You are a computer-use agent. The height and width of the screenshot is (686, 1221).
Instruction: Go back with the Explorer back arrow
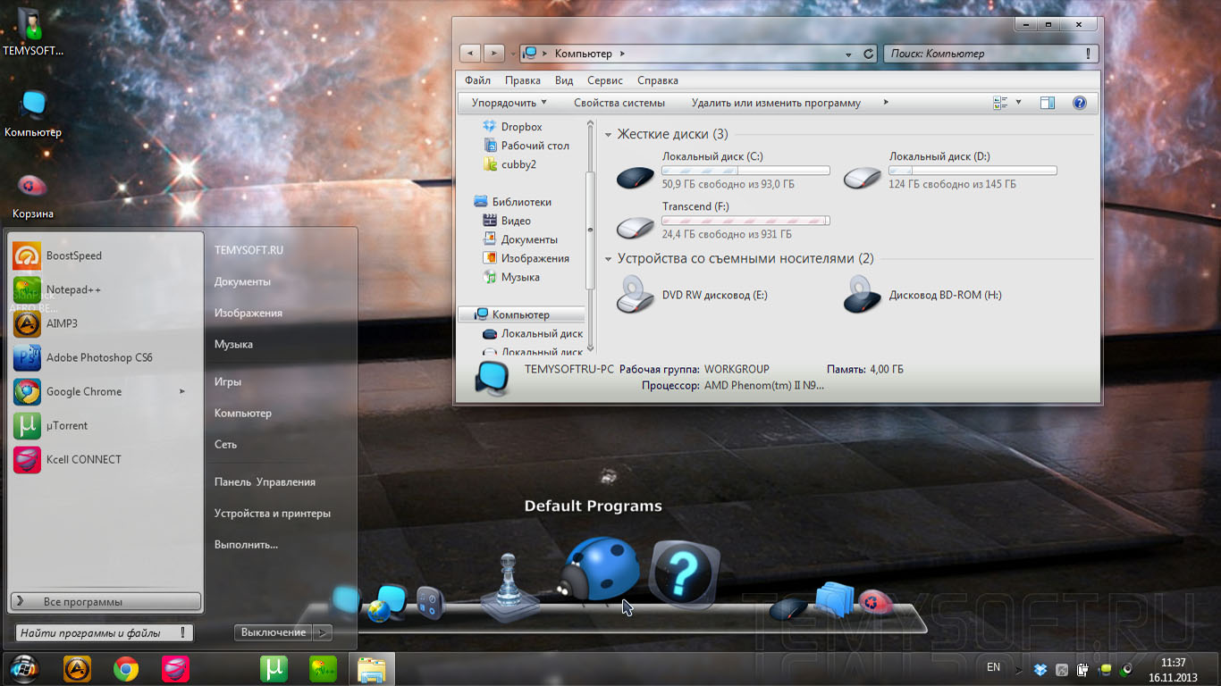coord(470,54)
